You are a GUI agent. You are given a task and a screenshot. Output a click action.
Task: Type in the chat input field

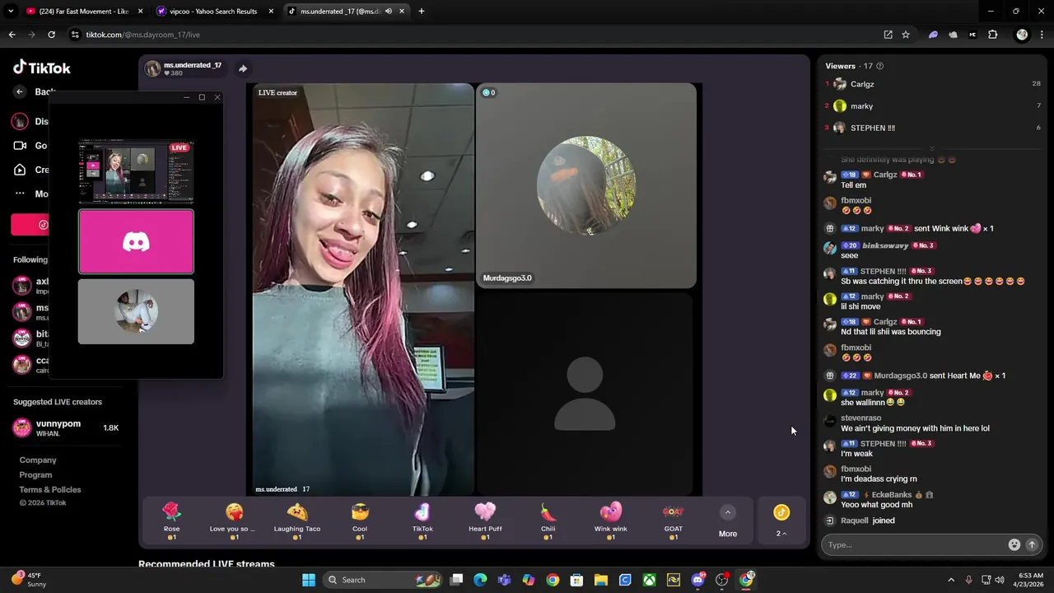tap(916, 544)
